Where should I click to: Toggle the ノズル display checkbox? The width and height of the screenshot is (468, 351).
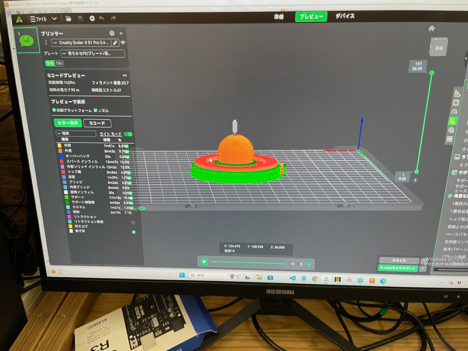[x=96, y=111]
